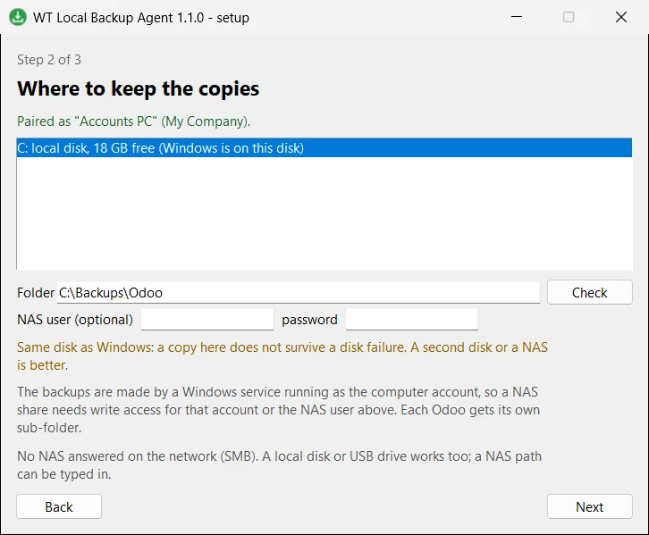Continue setup with the Next button
The image size is (649, 535).
point(589,506)
